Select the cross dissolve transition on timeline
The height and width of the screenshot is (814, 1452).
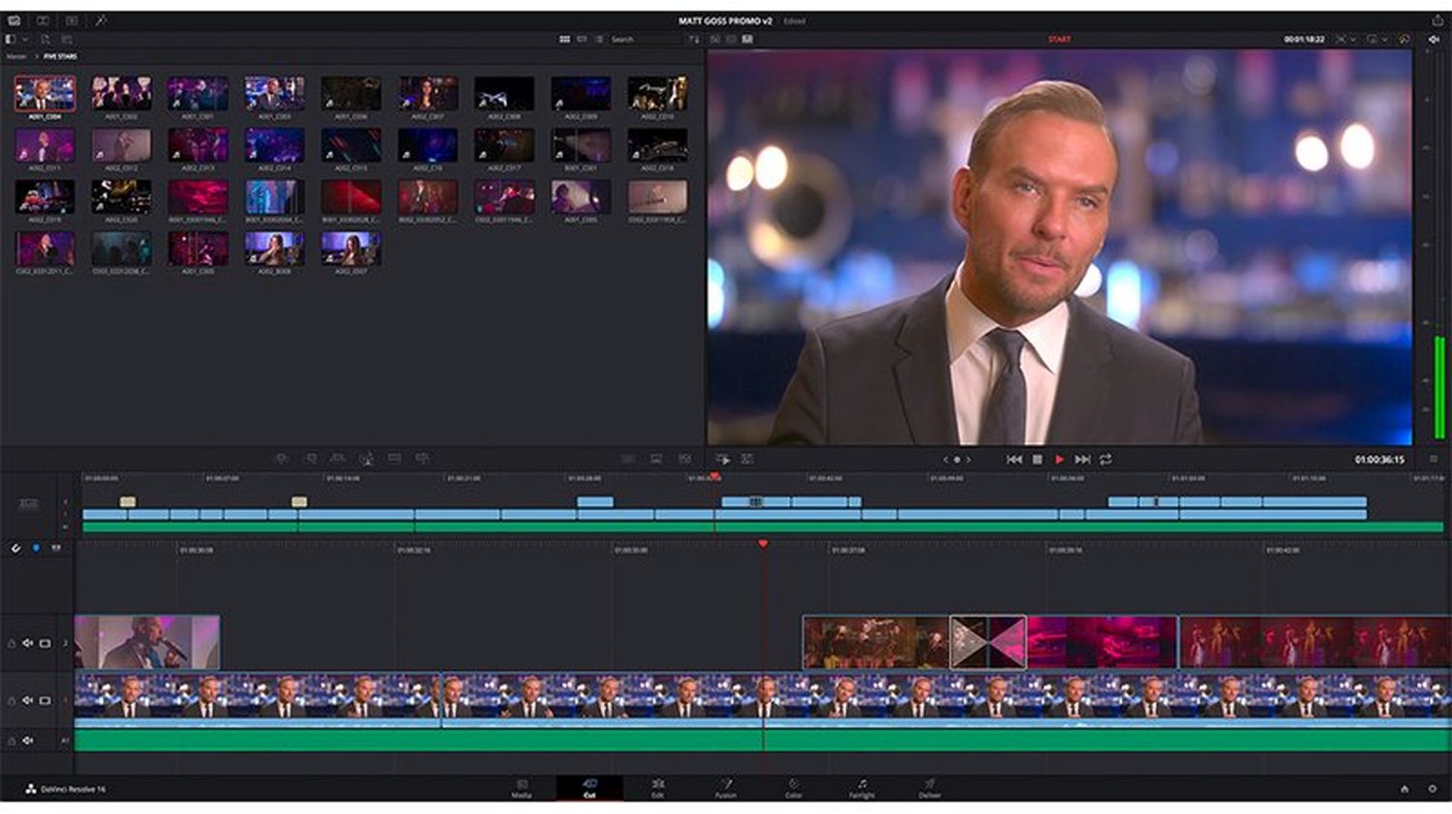pyautogui.click(x=987, y=643)
